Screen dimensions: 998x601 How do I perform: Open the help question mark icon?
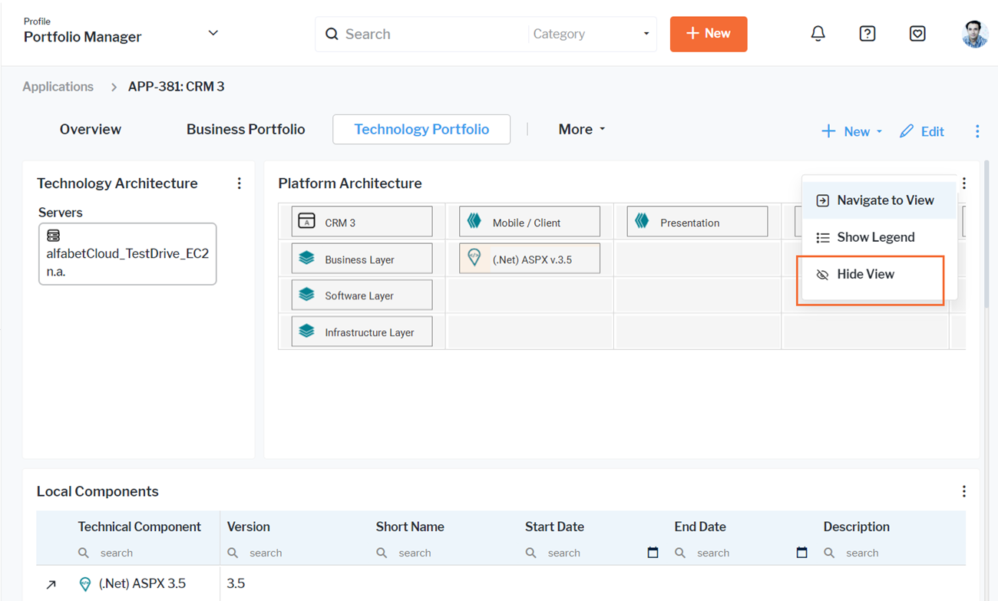[867, 34]
